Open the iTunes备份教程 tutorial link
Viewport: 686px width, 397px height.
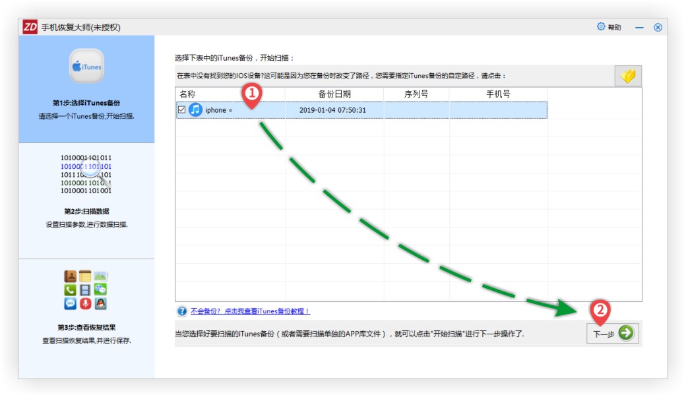click(250, 311)
